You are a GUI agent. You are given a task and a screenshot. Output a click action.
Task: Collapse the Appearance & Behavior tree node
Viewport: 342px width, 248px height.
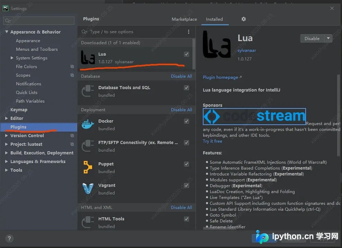pyautogui.click(x=7, y=32)
